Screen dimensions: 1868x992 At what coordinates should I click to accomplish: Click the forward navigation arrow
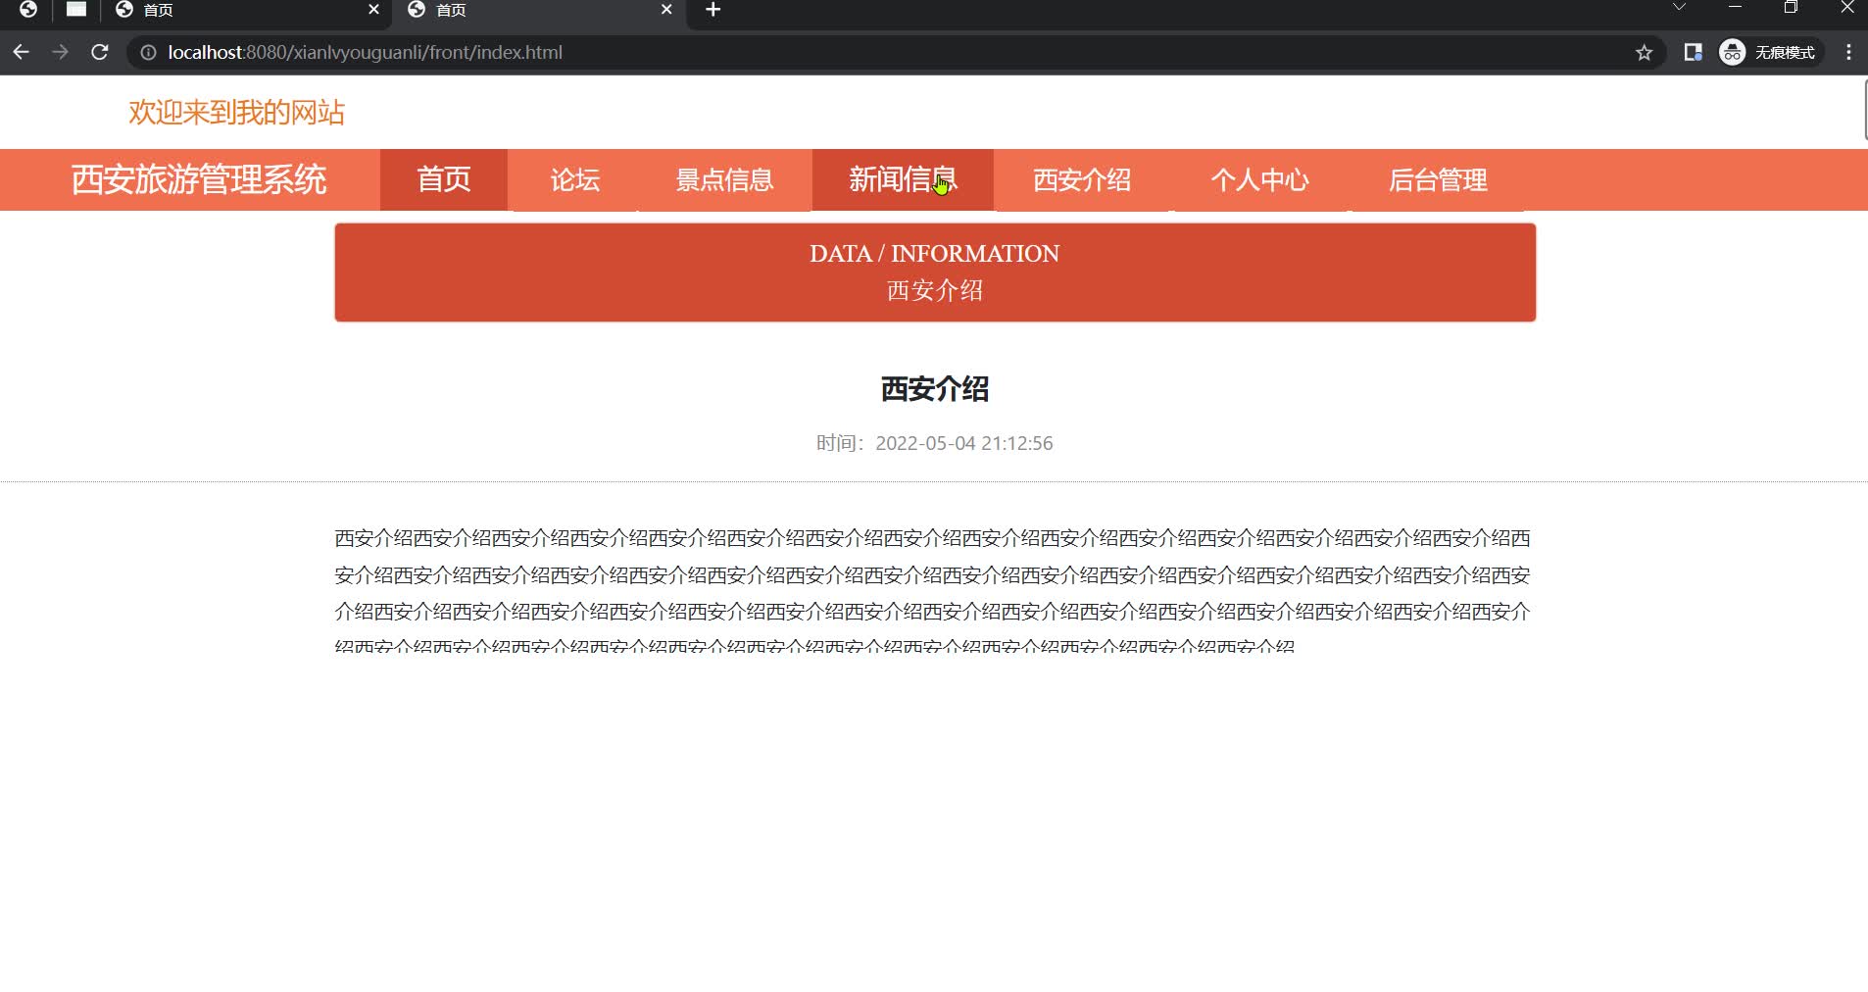[61, 52]
